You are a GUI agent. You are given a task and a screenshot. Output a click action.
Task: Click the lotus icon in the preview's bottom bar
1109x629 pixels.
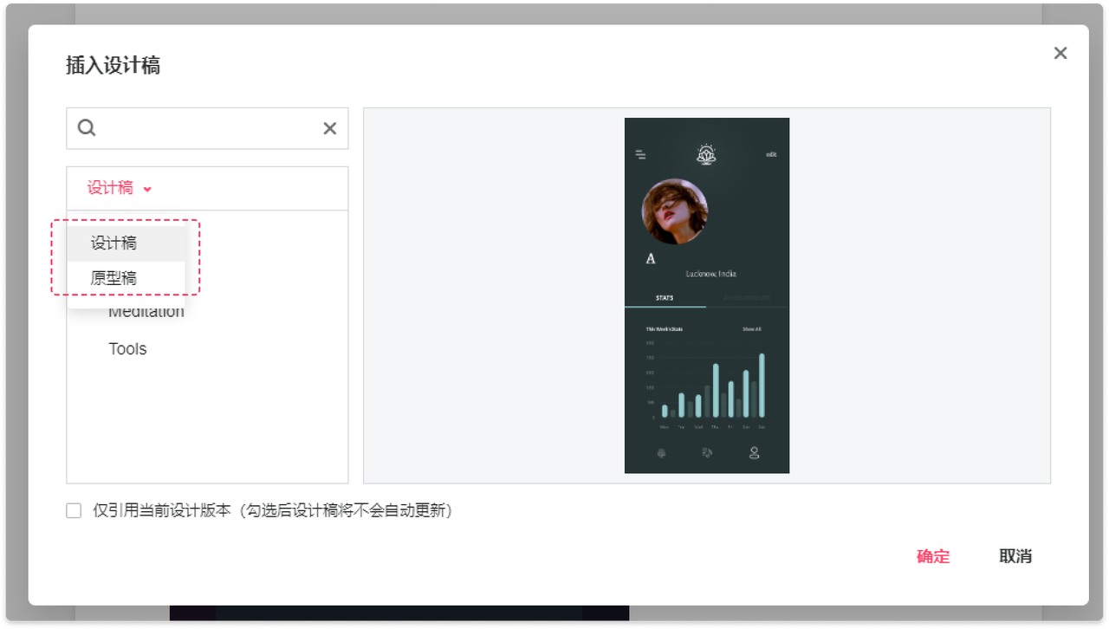coord(661,452)
